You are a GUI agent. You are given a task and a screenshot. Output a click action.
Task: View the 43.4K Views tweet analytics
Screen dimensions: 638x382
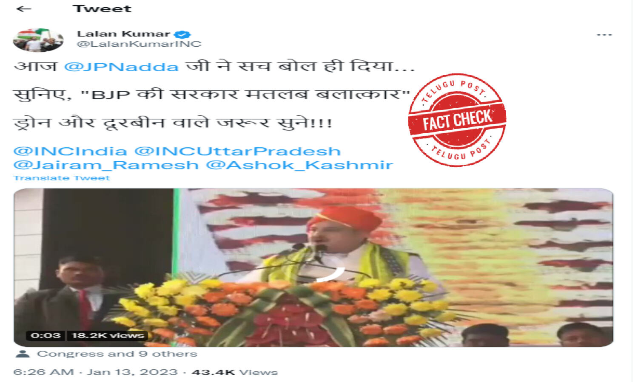tap(235, 372)
